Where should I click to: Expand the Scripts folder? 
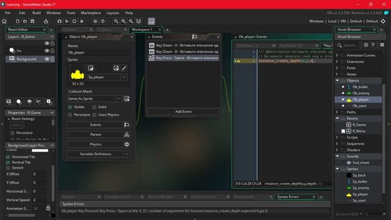[x=337, y=137]
